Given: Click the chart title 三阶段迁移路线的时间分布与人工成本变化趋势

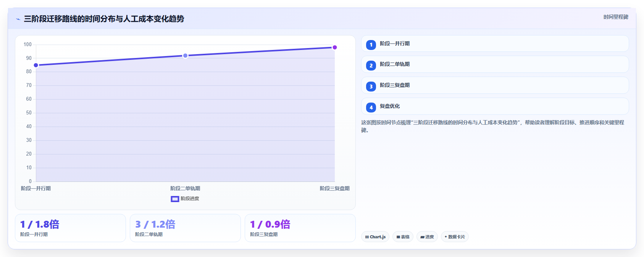Looking at the screenshot, I should coord(104,19).
